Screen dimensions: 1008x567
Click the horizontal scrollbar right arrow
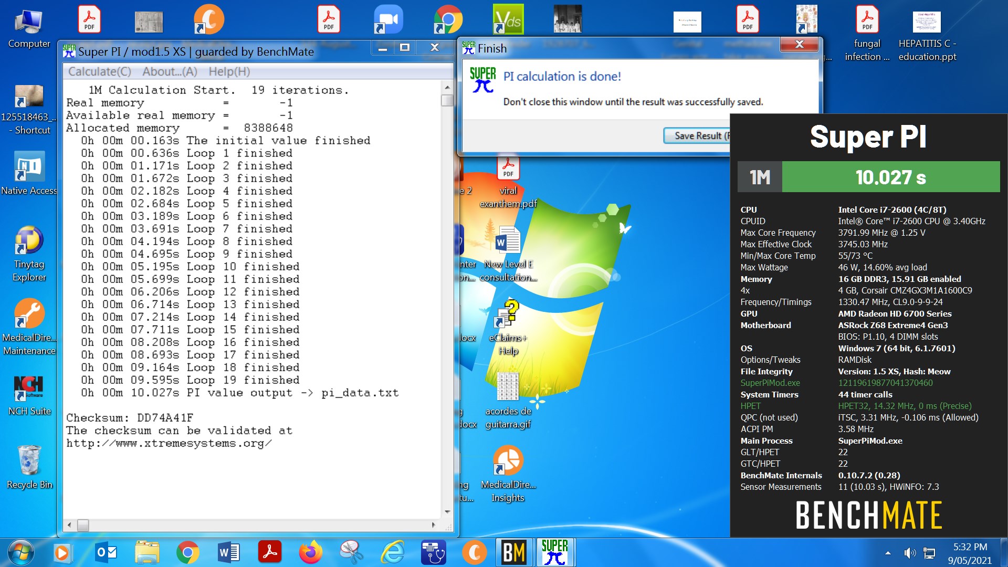(433, 524)
